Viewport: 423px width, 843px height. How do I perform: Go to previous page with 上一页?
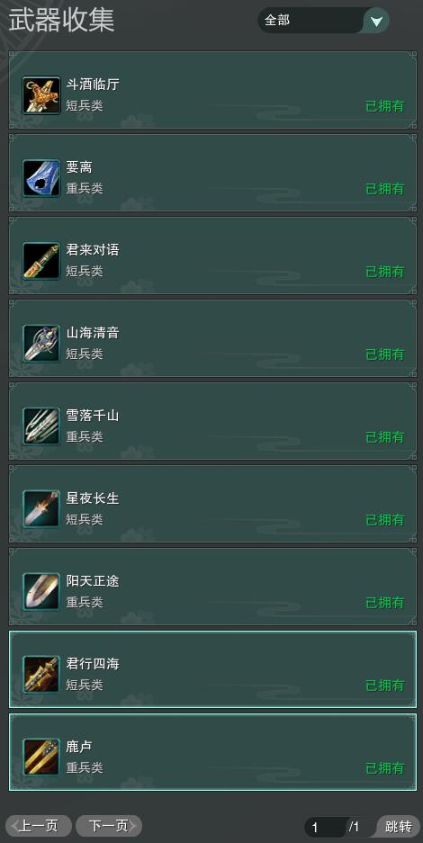[x=39, y=826]
